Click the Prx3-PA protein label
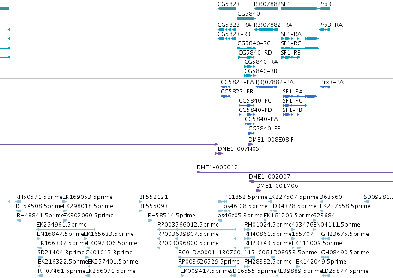Image resolution: width=393 pixels, height=278 pixels. tap(332, 82)
